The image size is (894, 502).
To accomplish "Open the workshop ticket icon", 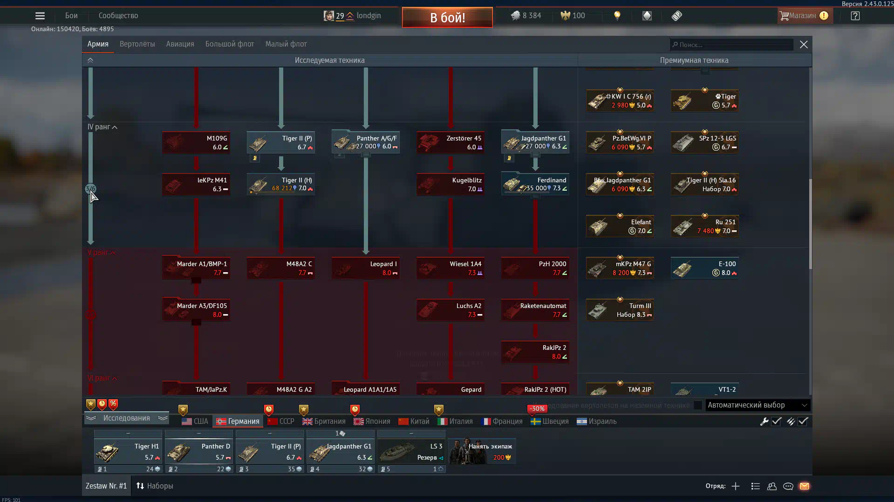I will coord(677,16).
